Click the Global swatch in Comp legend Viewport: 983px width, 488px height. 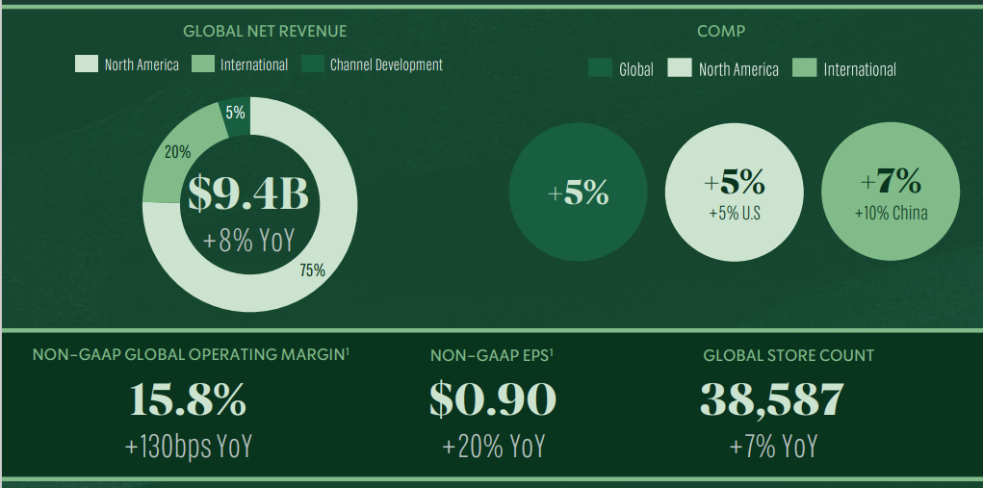pyautogui.click(x=601, y=68)
